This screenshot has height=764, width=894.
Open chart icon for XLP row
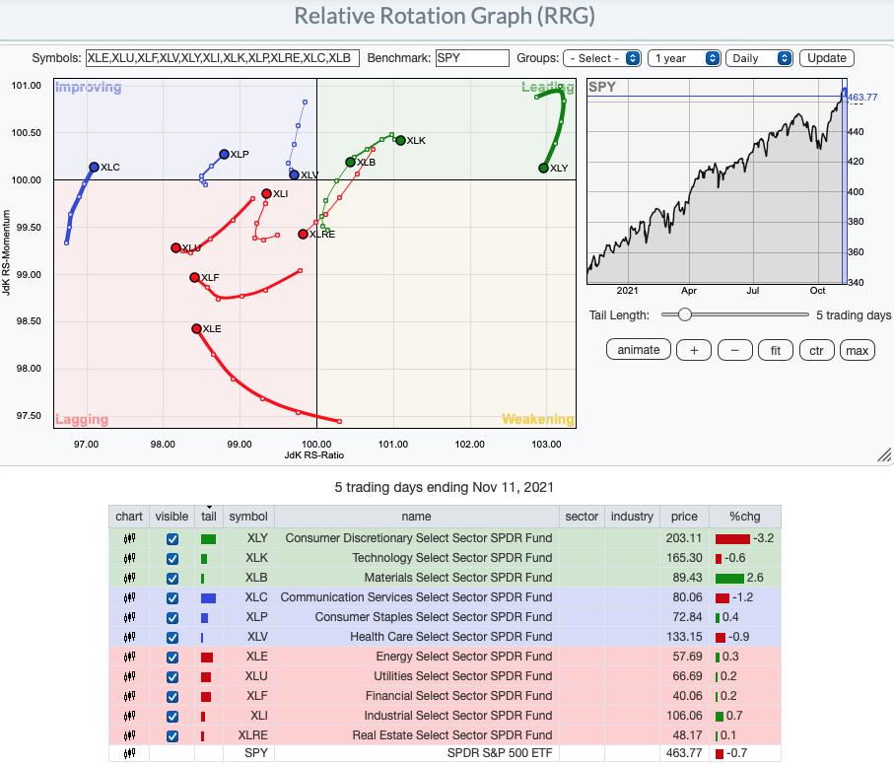pos(129,617)
